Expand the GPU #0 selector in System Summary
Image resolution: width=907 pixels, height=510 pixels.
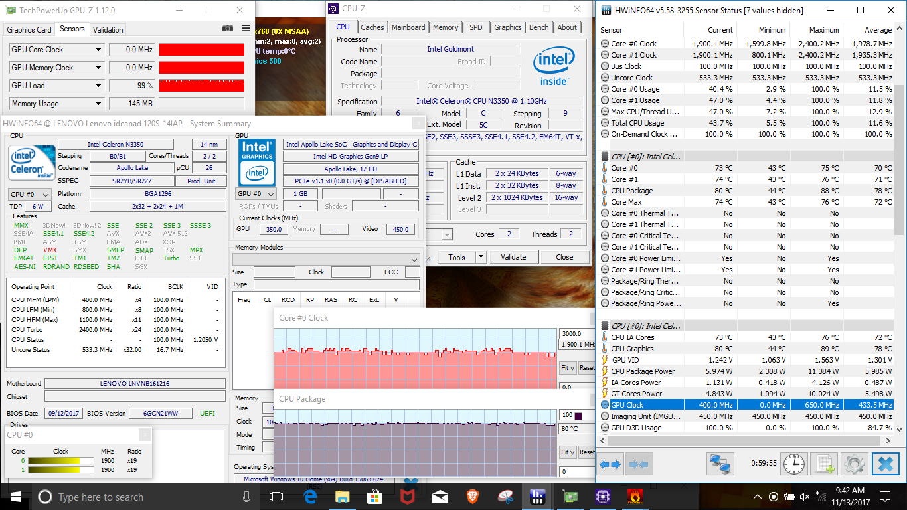256,194
